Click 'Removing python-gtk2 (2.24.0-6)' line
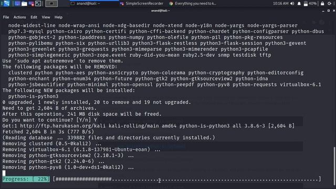336x189 pixels. pos(53,161)
